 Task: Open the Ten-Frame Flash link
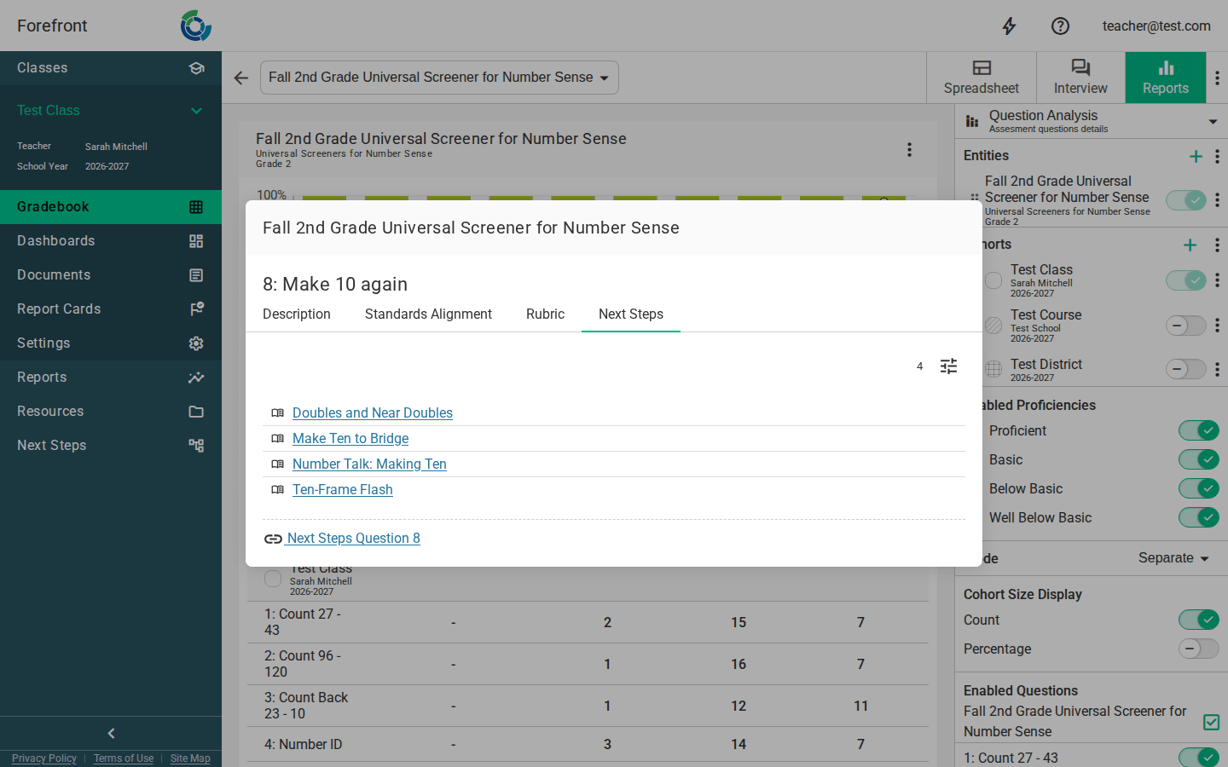(343, 489)
